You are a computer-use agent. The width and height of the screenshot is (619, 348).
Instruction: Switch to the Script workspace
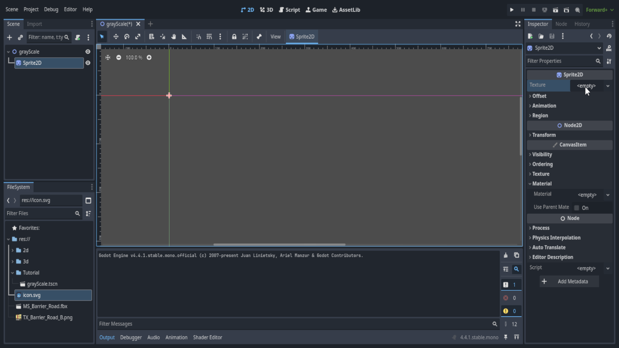[x=289, y=10]
